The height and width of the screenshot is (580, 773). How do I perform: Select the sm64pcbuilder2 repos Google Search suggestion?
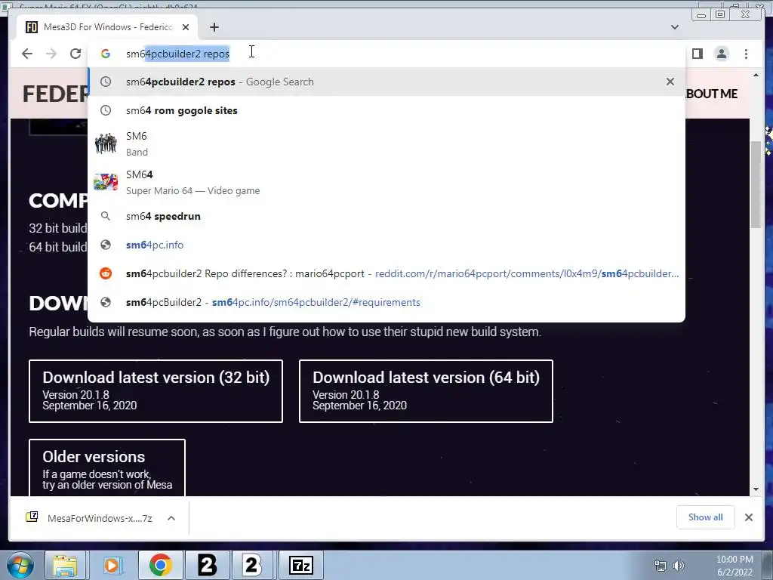pos(386,82)
